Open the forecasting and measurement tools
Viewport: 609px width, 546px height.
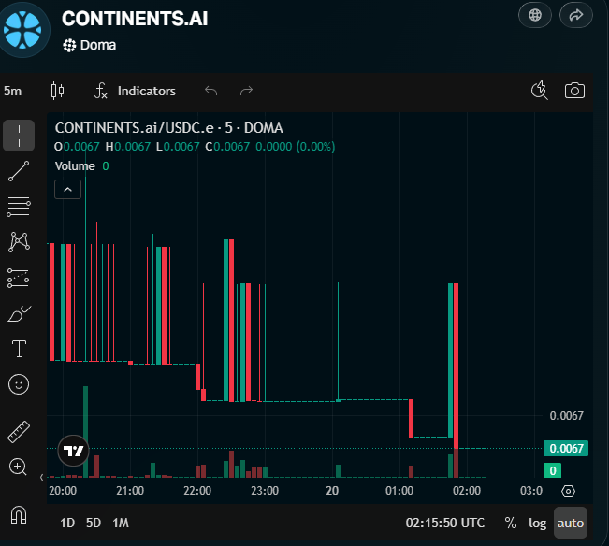(x=19, y=278)
